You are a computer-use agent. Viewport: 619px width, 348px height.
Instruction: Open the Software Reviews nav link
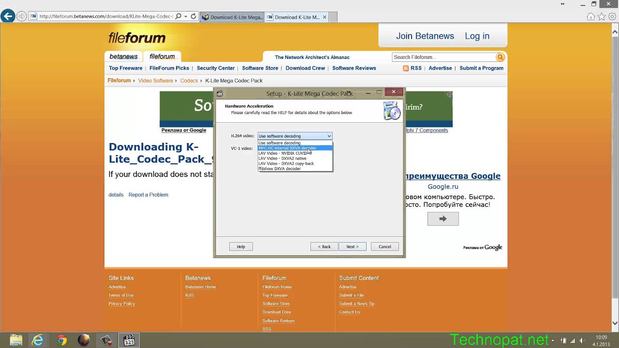coord(354,68)
